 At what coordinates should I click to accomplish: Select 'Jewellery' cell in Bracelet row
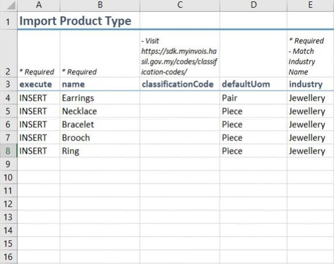311,124
